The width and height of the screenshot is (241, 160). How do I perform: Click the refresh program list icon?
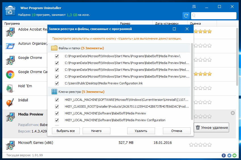[x=186, y=16]
